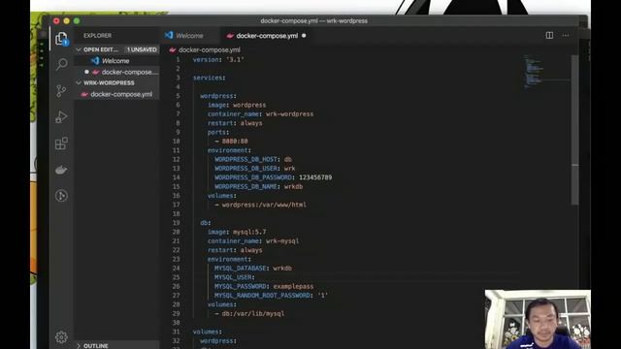
Task: Click WORDPRESS_DB_USER line
Action: [254, 169]
